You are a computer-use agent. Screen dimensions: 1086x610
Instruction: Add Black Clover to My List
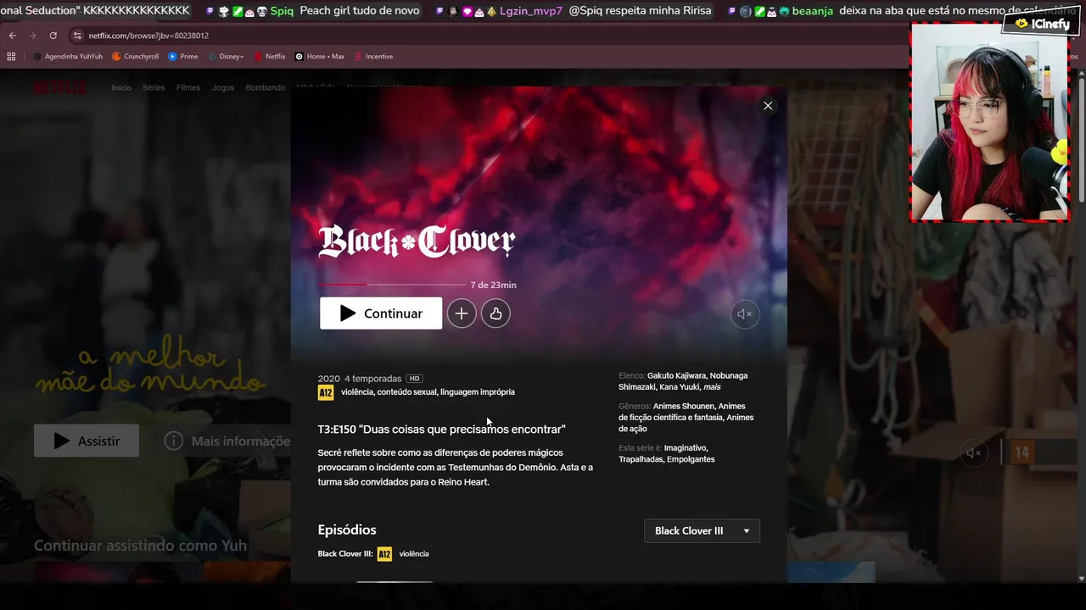[x=462, y=313]
